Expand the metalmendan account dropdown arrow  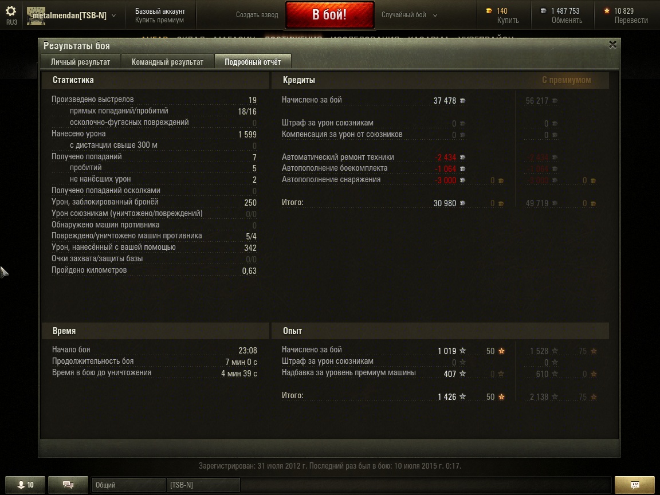(x=113, y=16)
